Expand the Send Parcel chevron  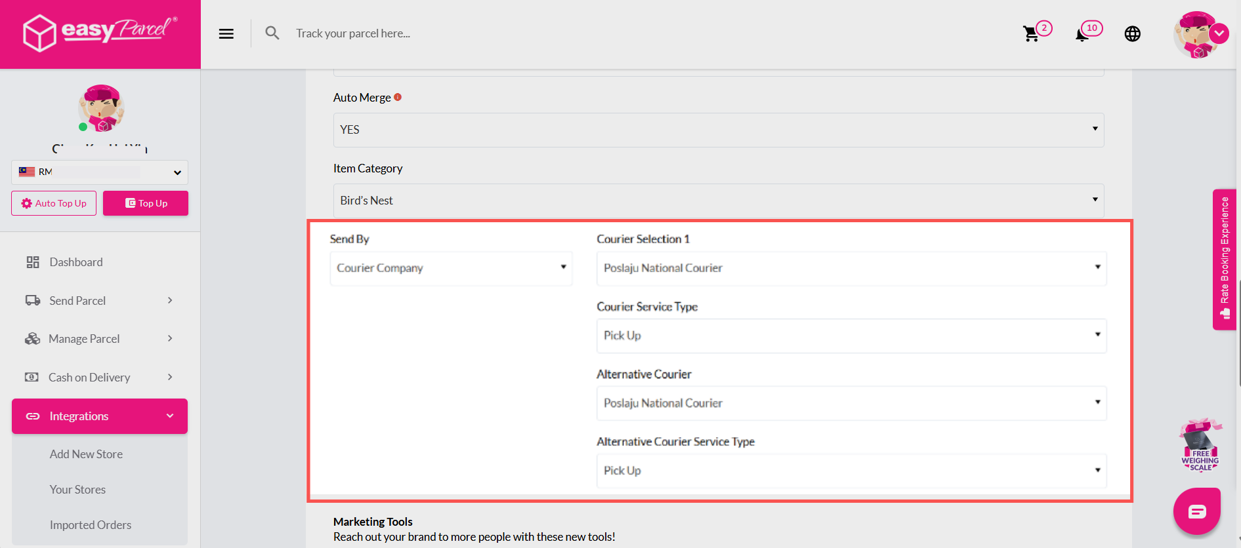170,300
